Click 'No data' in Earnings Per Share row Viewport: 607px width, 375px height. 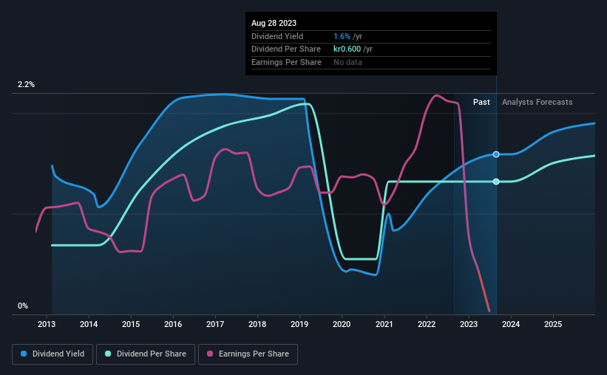coord(347,62)
